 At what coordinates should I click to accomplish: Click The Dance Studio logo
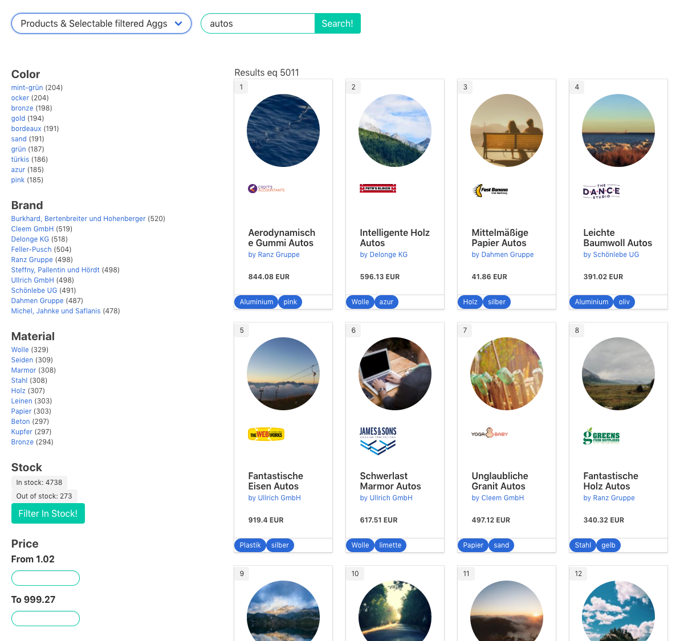click(x=601, y=191)
